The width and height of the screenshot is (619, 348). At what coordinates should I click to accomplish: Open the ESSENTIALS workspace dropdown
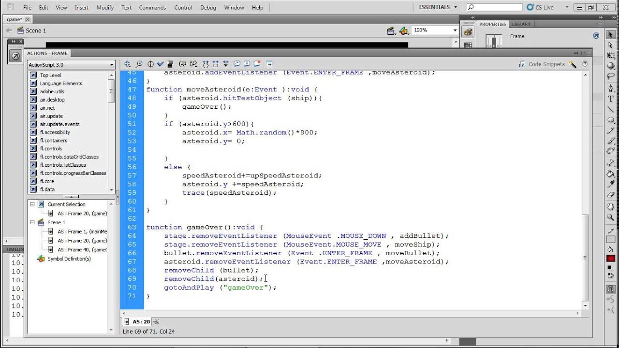tap(438, 7)
